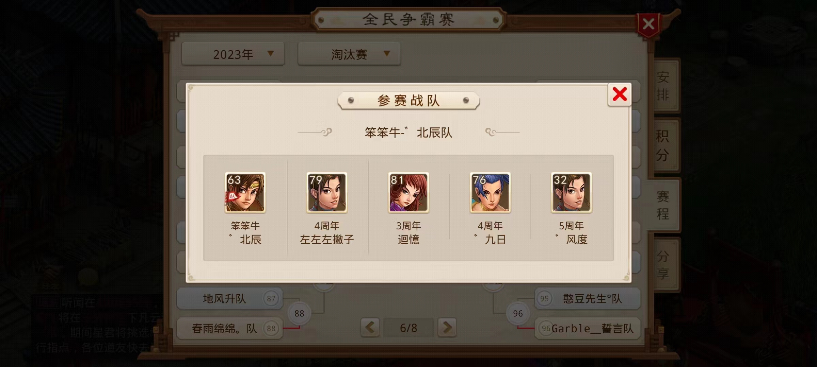Switch to the 安排 side tab
The image size is (817, 367).
point(663,86)
